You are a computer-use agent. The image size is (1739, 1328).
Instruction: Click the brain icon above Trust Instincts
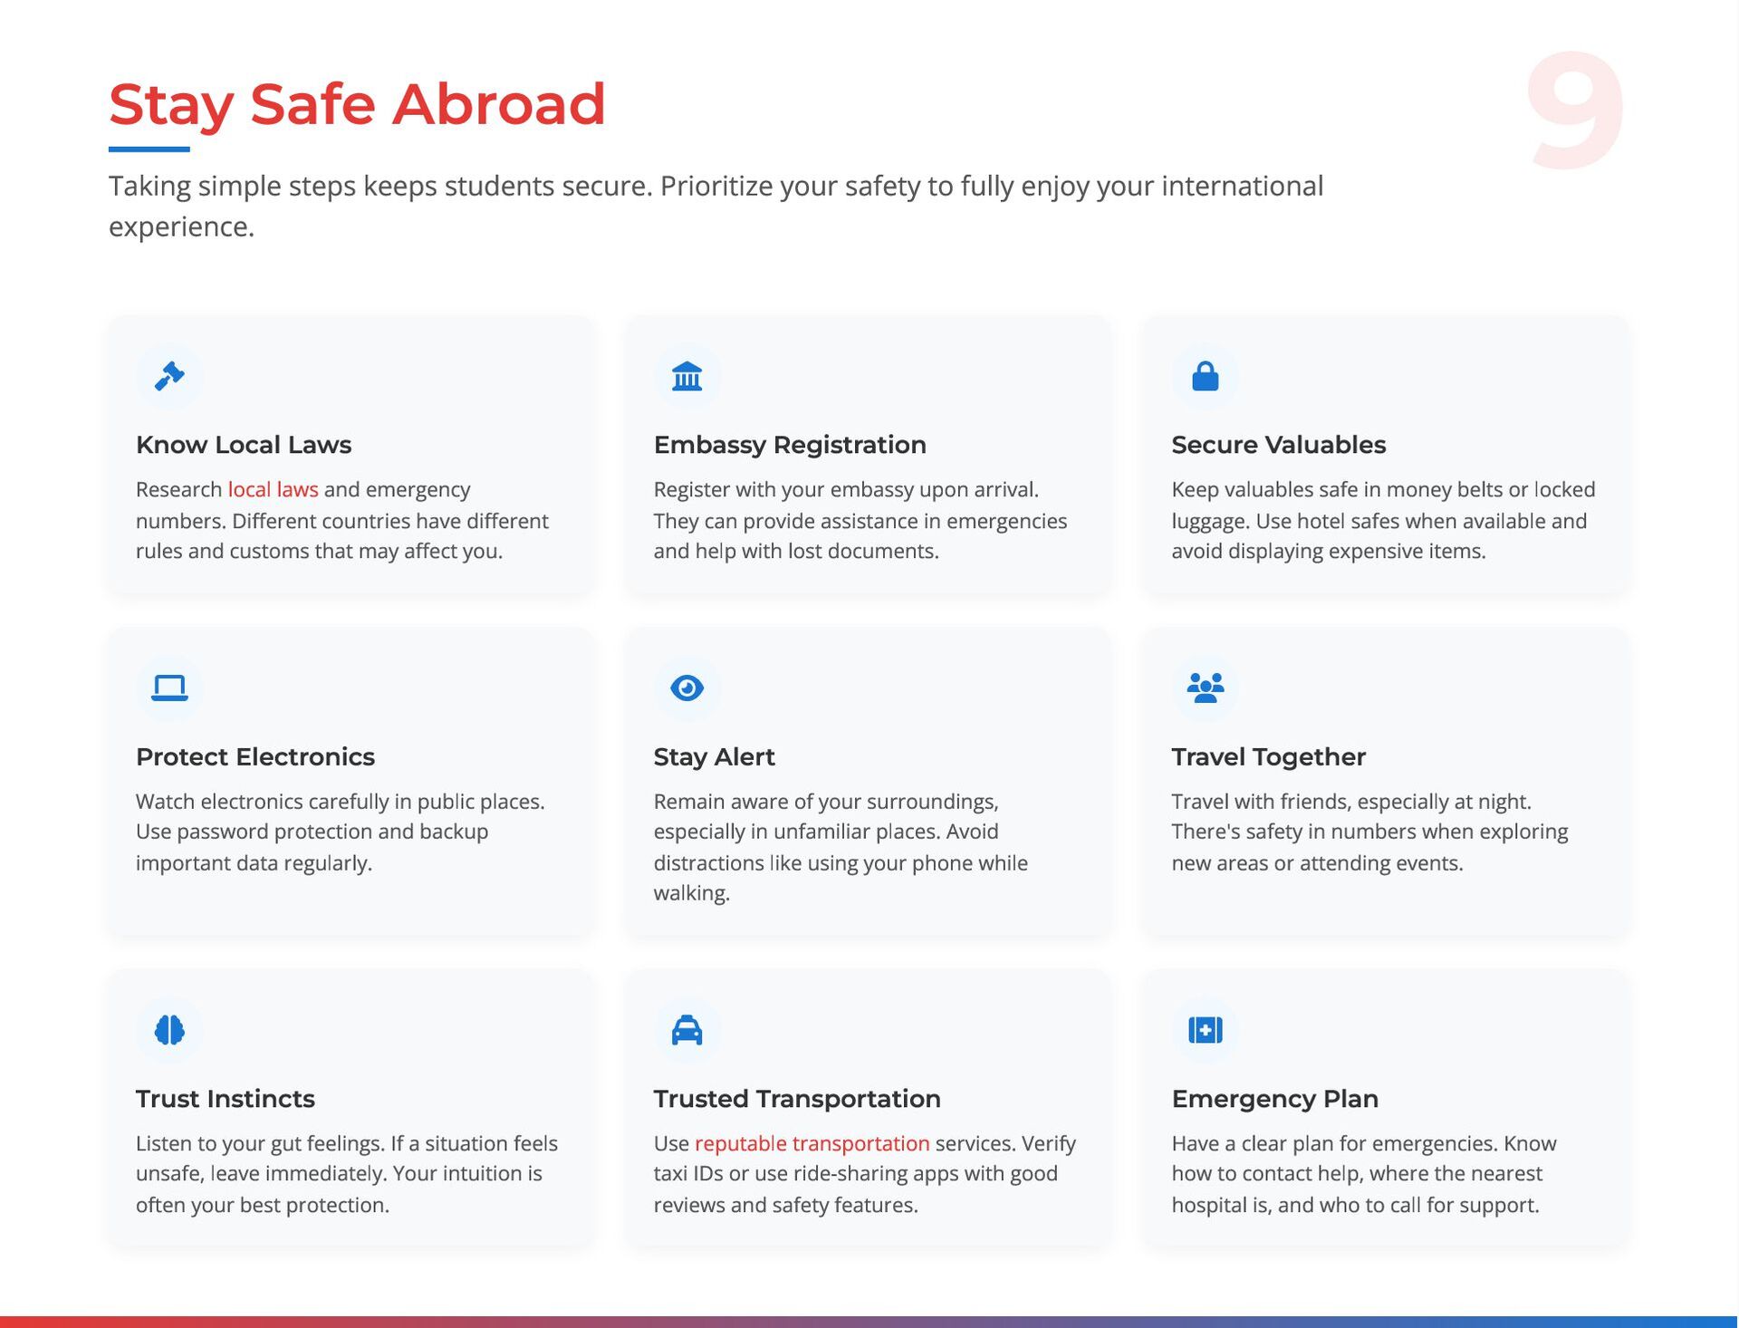click(169, 1030)
